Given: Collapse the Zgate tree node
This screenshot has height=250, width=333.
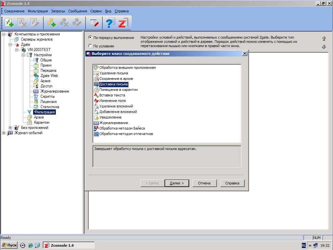Looking at the screenshot, I should click(10, 44).
